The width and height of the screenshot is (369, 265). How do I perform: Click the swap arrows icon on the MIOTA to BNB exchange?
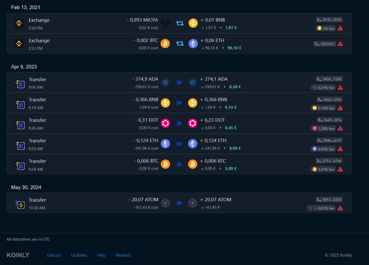click(x=180, y=23)
